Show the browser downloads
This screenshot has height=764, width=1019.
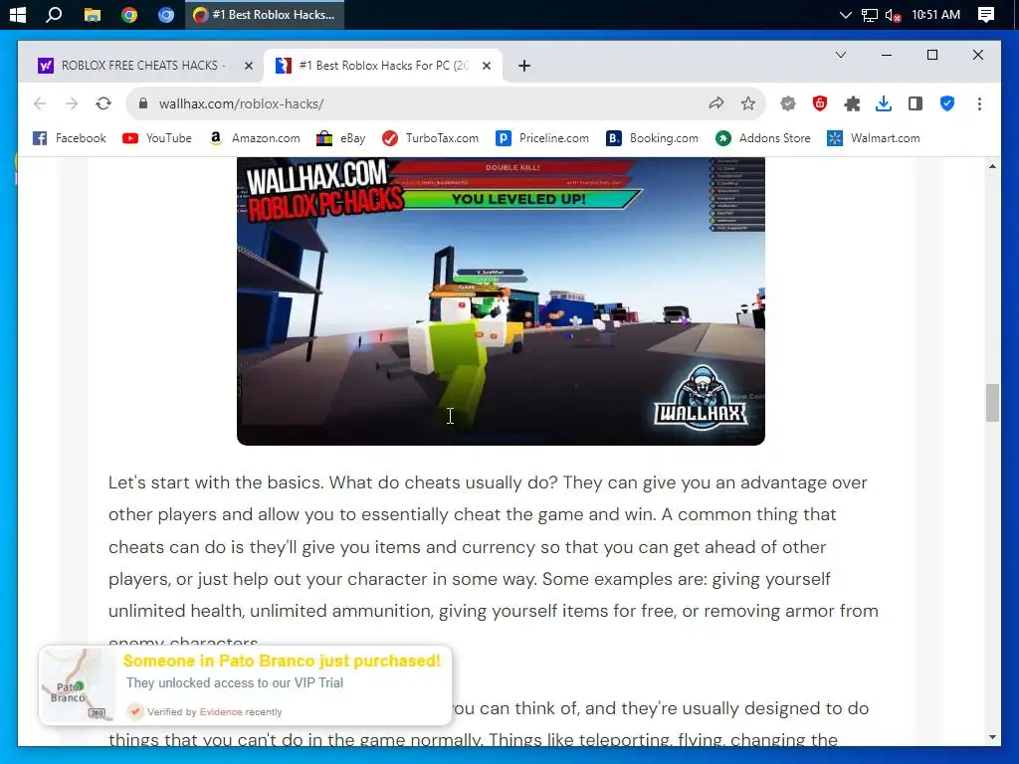(x=884, y=103)
